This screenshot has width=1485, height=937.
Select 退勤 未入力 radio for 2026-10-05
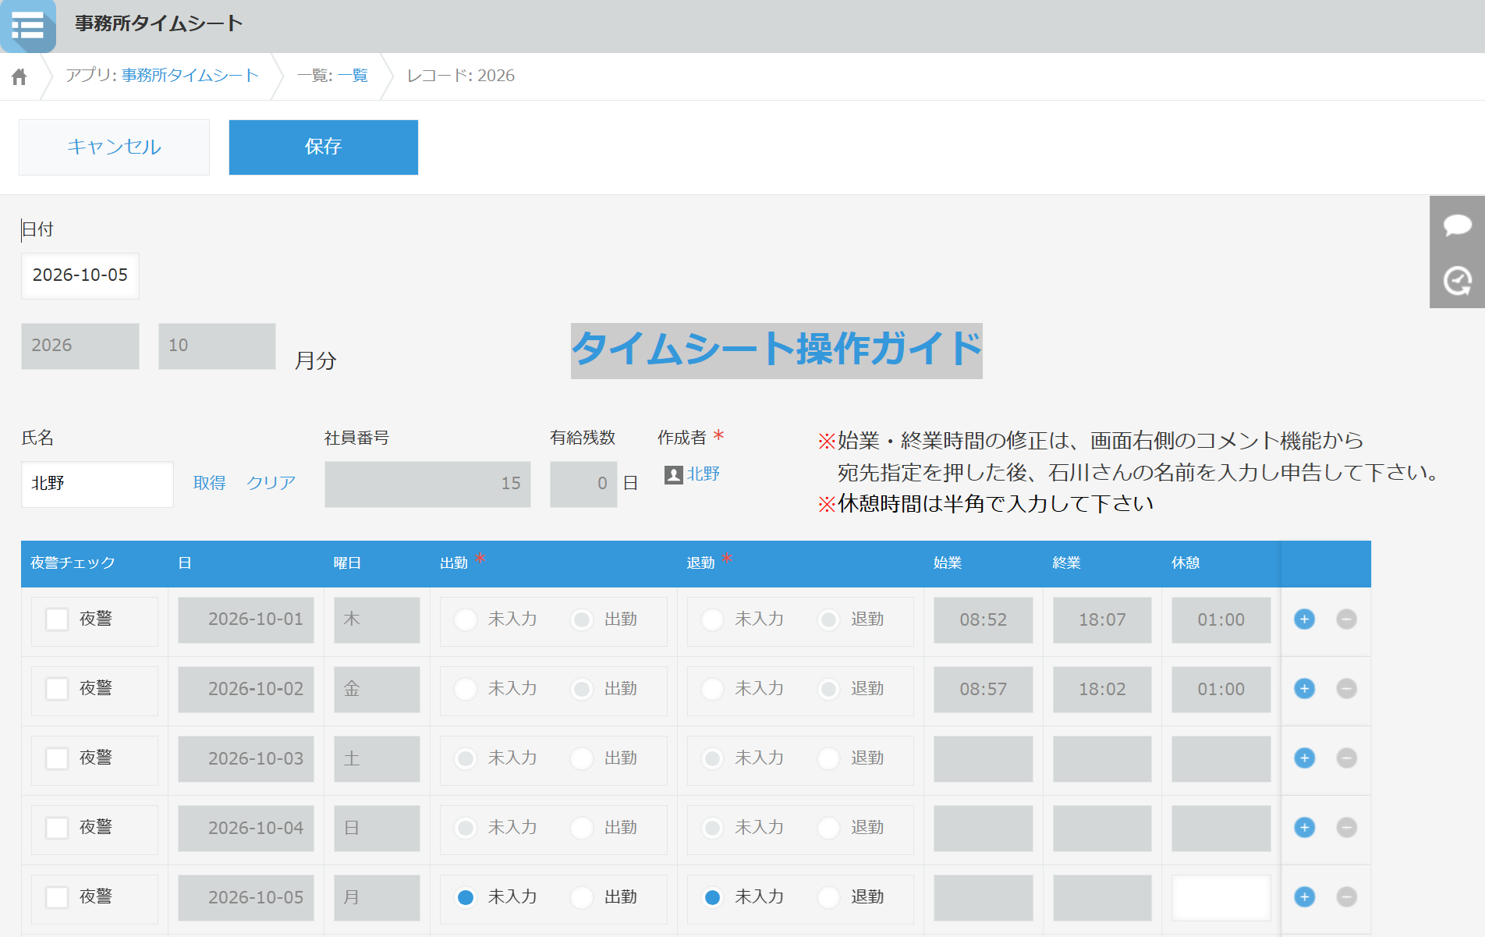point(712,897)
